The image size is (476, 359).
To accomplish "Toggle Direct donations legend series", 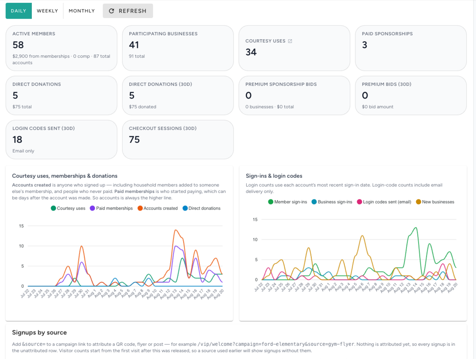I will click(x=202, y=208).
